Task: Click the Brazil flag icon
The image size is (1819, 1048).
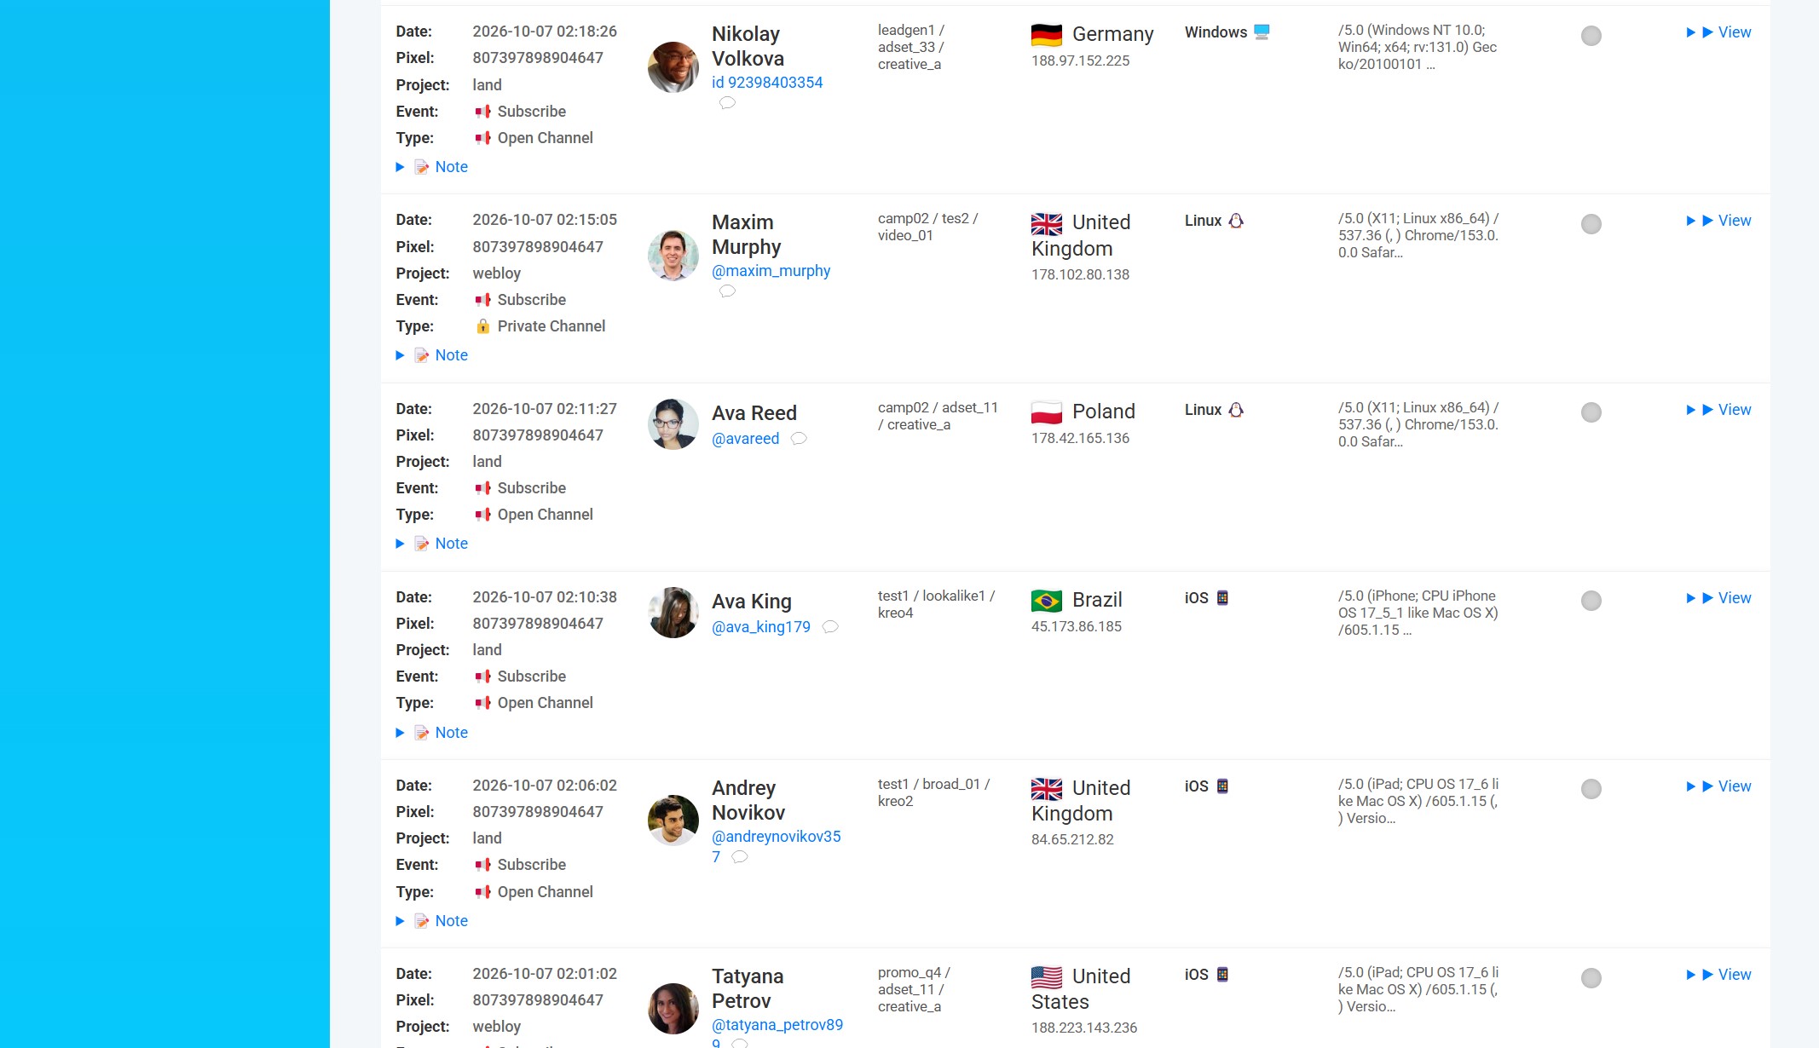Action: pyautogui.click(x=1047, y=601)
